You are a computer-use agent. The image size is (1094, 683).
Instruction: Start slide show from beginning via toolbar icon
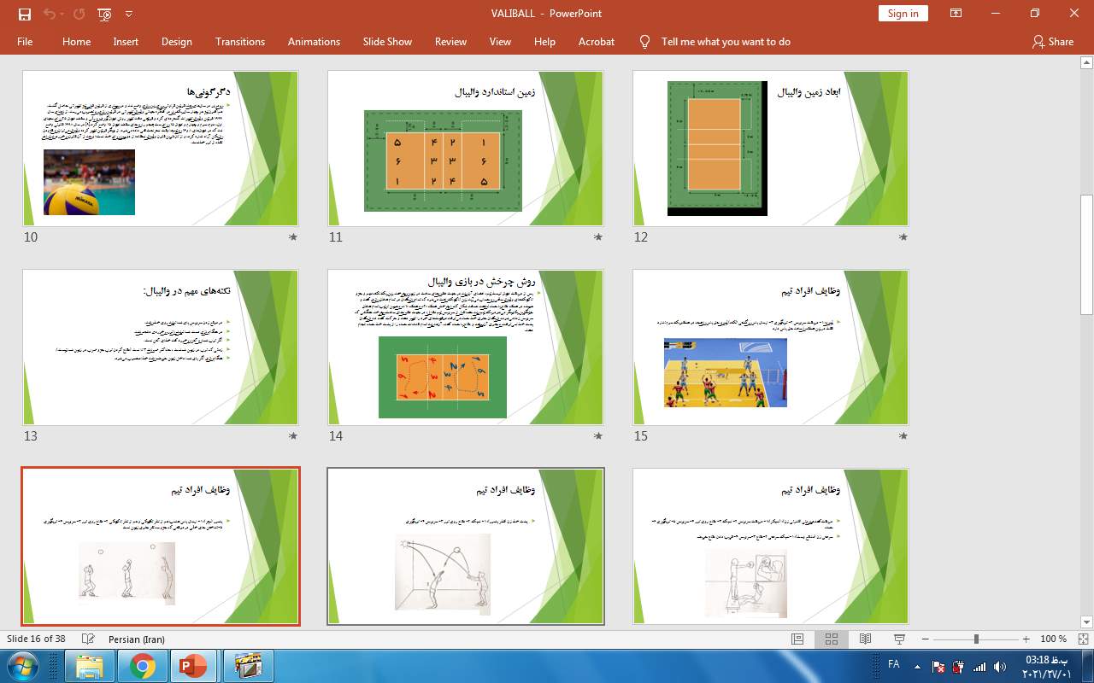104,14
